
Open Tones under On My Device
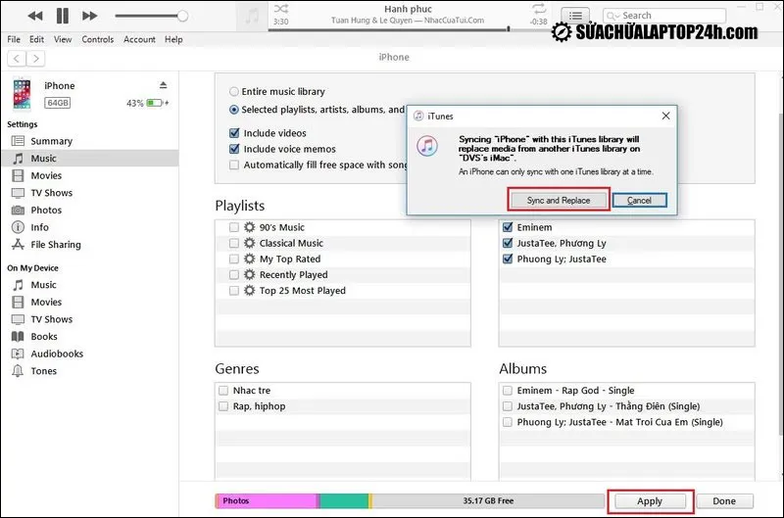click(x=43, y=371)
